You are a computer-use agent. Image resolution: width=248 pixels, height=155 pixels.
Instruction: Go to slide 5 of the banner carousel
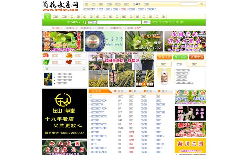pos(151,84)
